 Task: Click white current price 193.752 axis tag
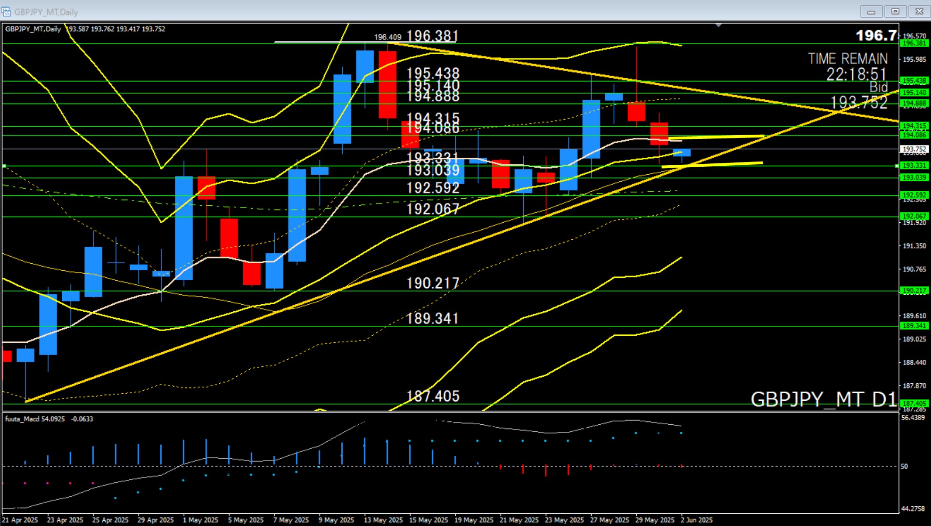click(x=914, y=149)
